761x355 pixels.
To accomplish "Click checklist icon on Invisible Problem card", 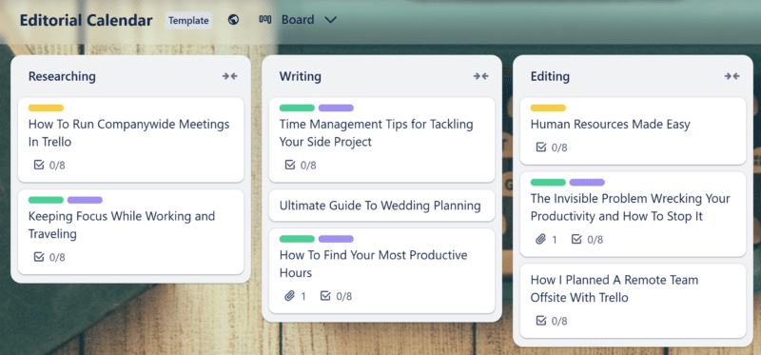I will coord(576,239).
